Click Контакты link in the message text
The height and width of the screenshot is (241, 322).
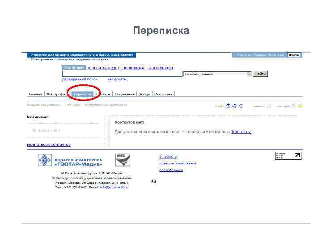click(241, 132)
